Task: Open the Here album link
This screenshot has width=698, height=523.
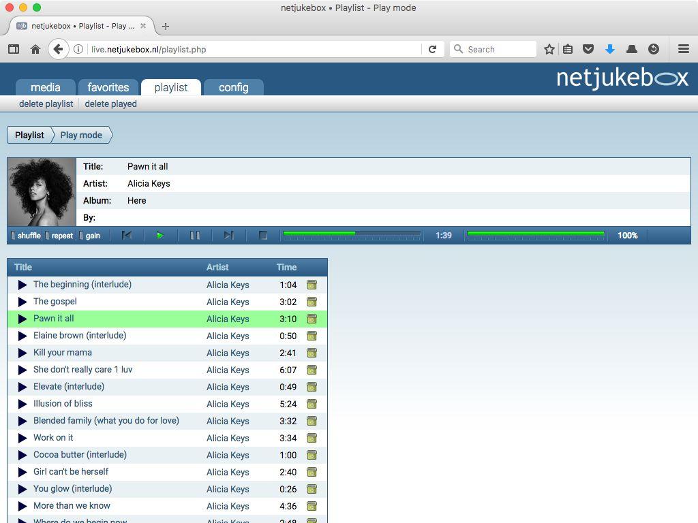Action: tap(136, 201)
